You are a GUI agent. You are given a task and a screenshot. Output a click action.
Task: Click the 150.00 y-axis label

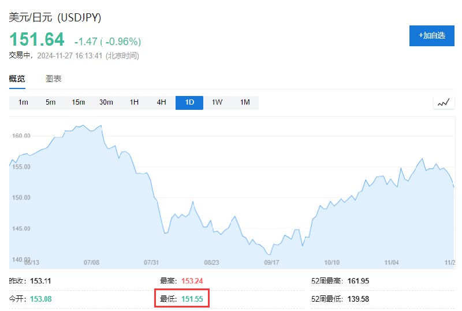21,197
